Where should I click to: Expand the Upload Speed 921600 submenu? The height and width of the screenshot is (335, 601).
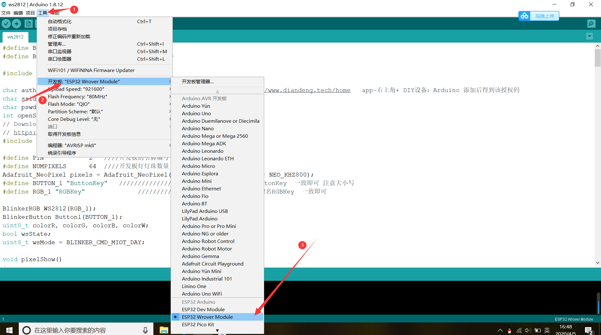point(105,89)
